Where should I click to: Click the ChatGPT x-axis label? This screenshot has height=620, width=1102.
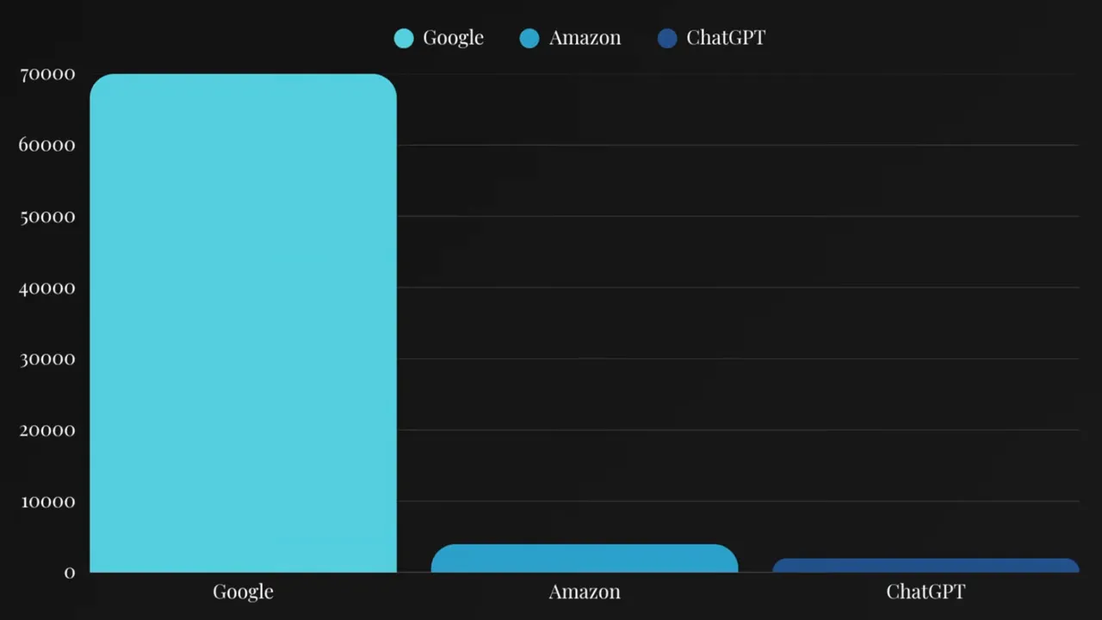[x=926, y=592]
